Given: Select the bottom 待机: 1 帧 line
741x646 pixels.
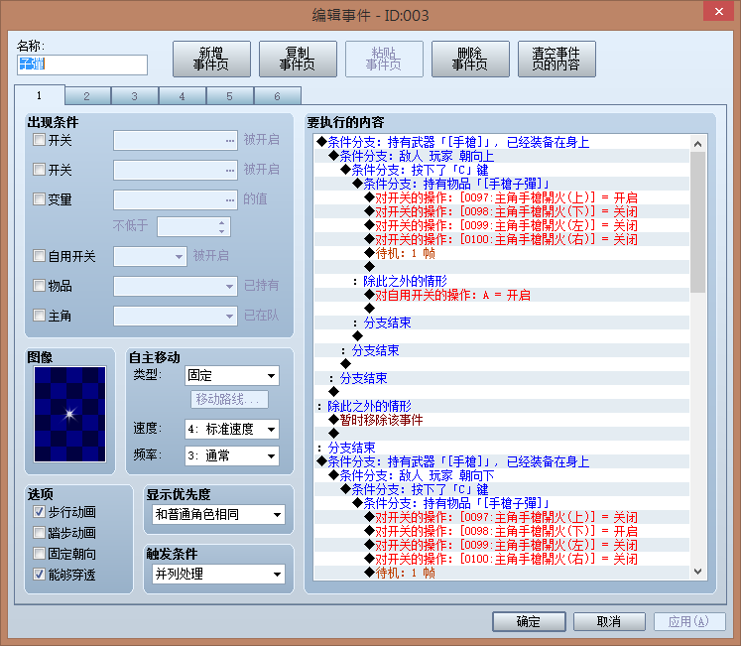Looking at the screenshot, I should coord(502,573).
